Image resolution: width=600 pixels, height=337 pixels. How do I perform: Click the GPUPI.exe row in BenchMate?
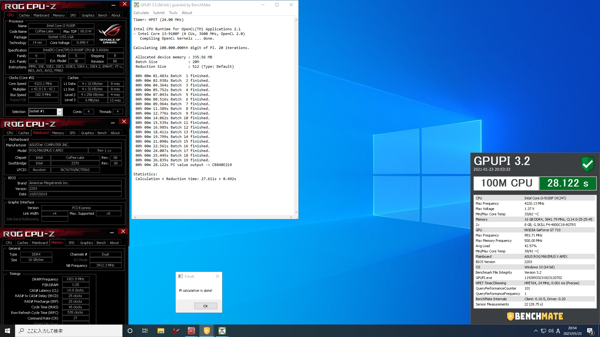[534, 278]
